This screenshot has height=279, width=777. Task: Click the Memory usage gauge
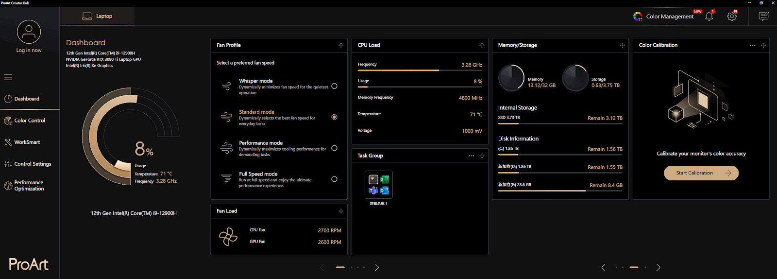click(511, 78)
